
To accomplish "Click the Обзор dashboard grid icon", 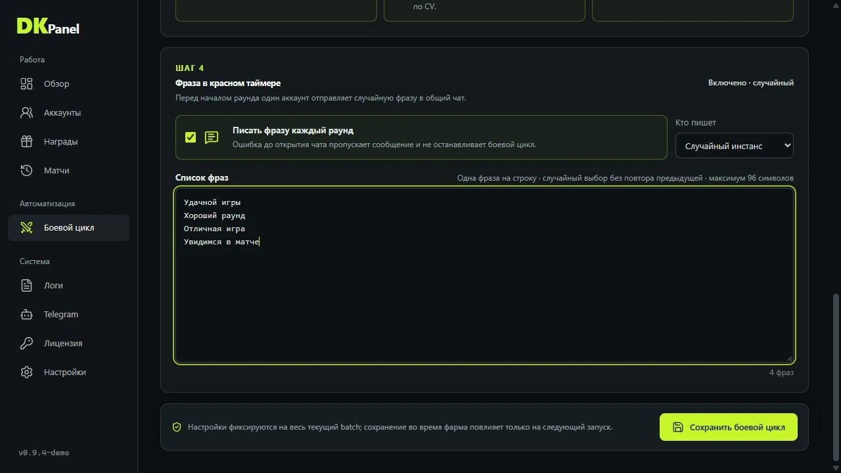I will 26,83.
